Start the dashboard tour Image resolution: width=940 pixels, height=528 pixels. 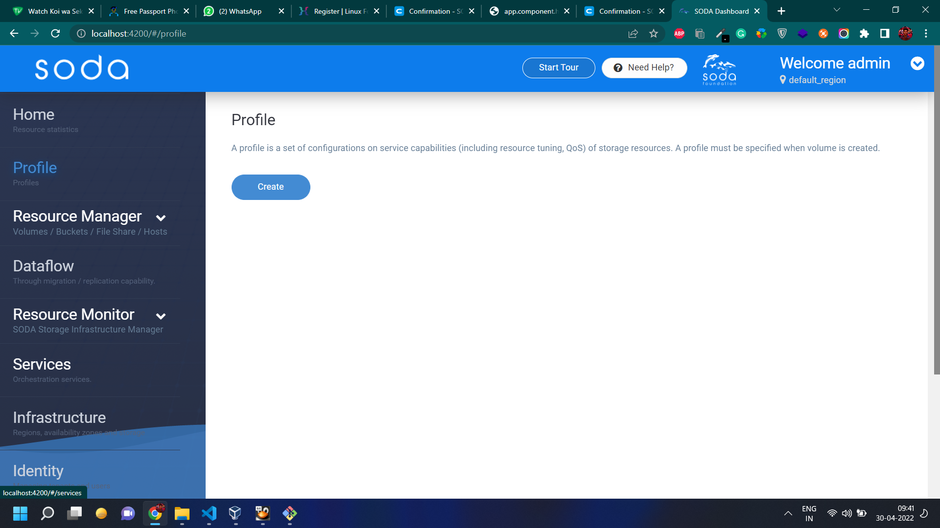point(558,67)
